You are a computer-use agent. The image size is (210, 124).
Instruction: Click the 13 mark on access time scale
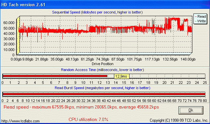pyautogui.click(x=108, y=83)
